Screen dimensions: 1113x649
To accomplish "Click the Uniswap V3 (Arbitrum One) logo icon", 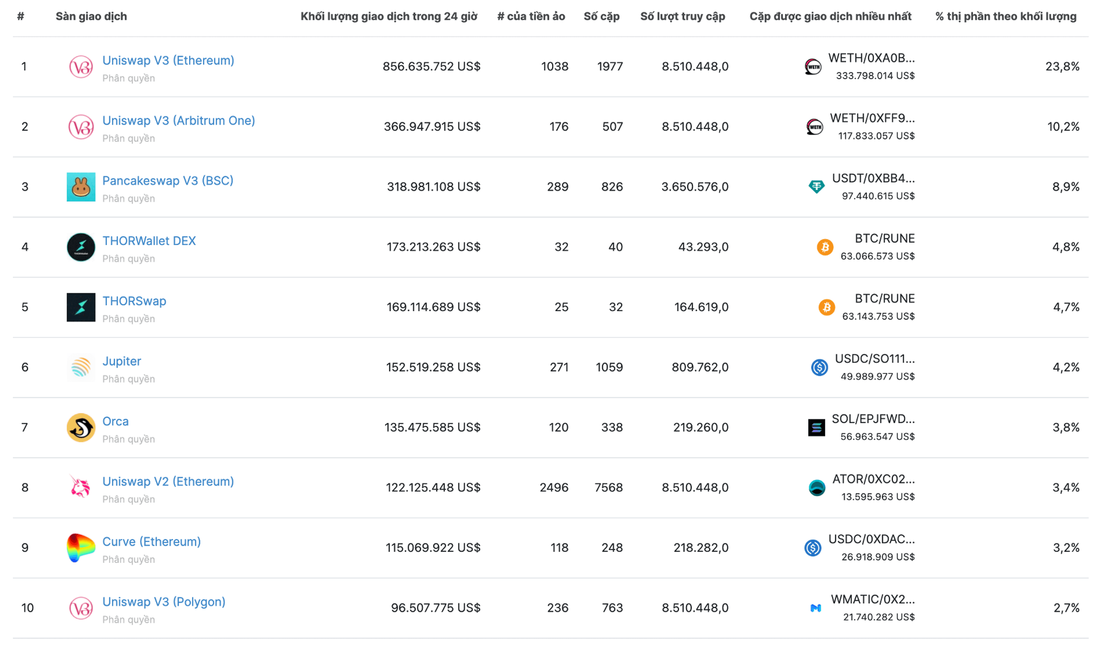I will (x=81, y=127).
